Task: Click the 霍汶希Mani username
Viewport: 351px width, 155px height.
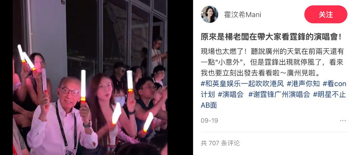Action: click(x=243, y=15)
